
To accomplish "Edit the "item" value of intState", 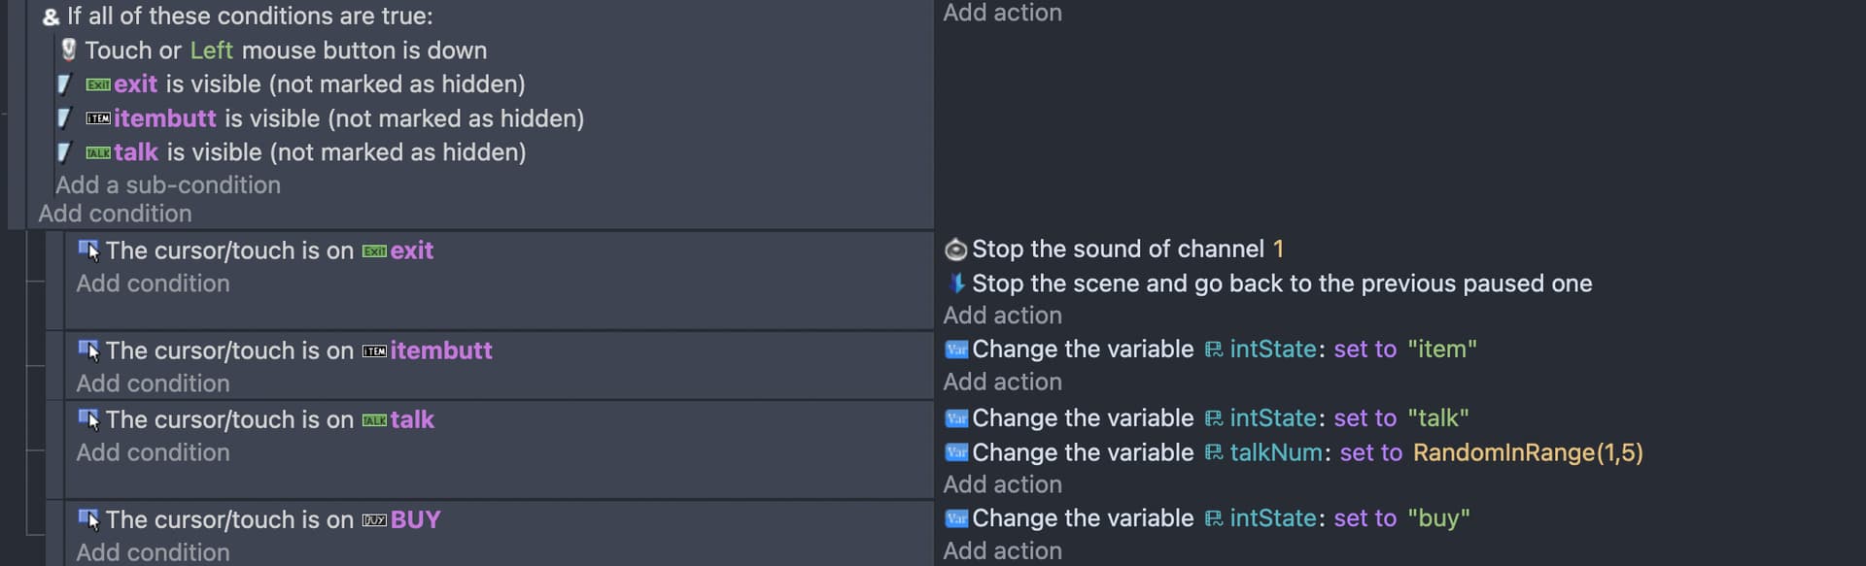I will [x=1442, y=350].
